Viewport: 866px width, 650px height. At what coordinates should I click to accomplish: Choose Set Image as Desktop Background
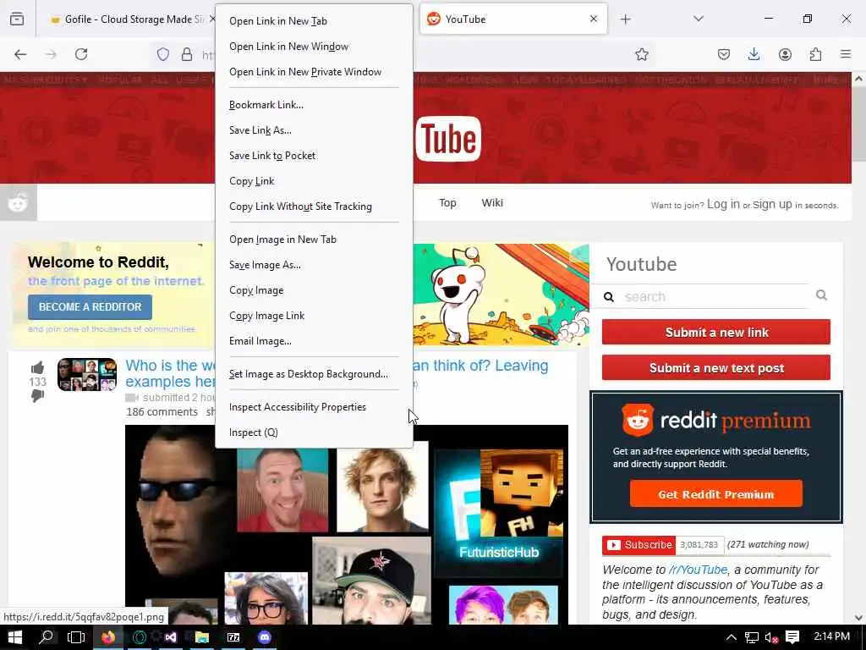pyautogui.click(x=314, y=374)
